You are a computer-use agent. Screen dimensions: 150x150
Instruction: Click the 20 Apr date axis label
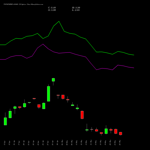pos(24,143)
